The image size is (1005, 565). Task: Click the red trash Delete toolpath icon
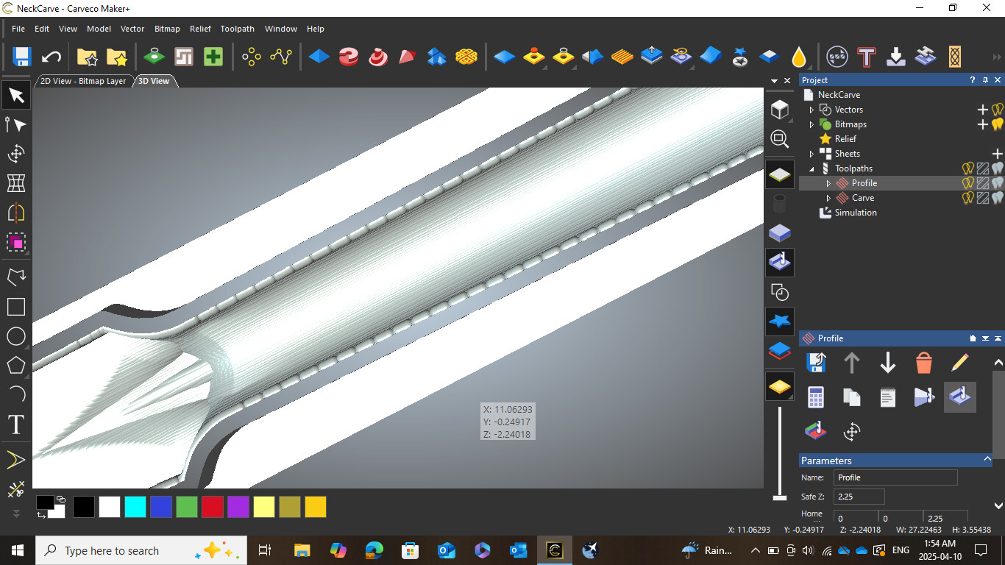pyautogui.click(x=924, y=362)
